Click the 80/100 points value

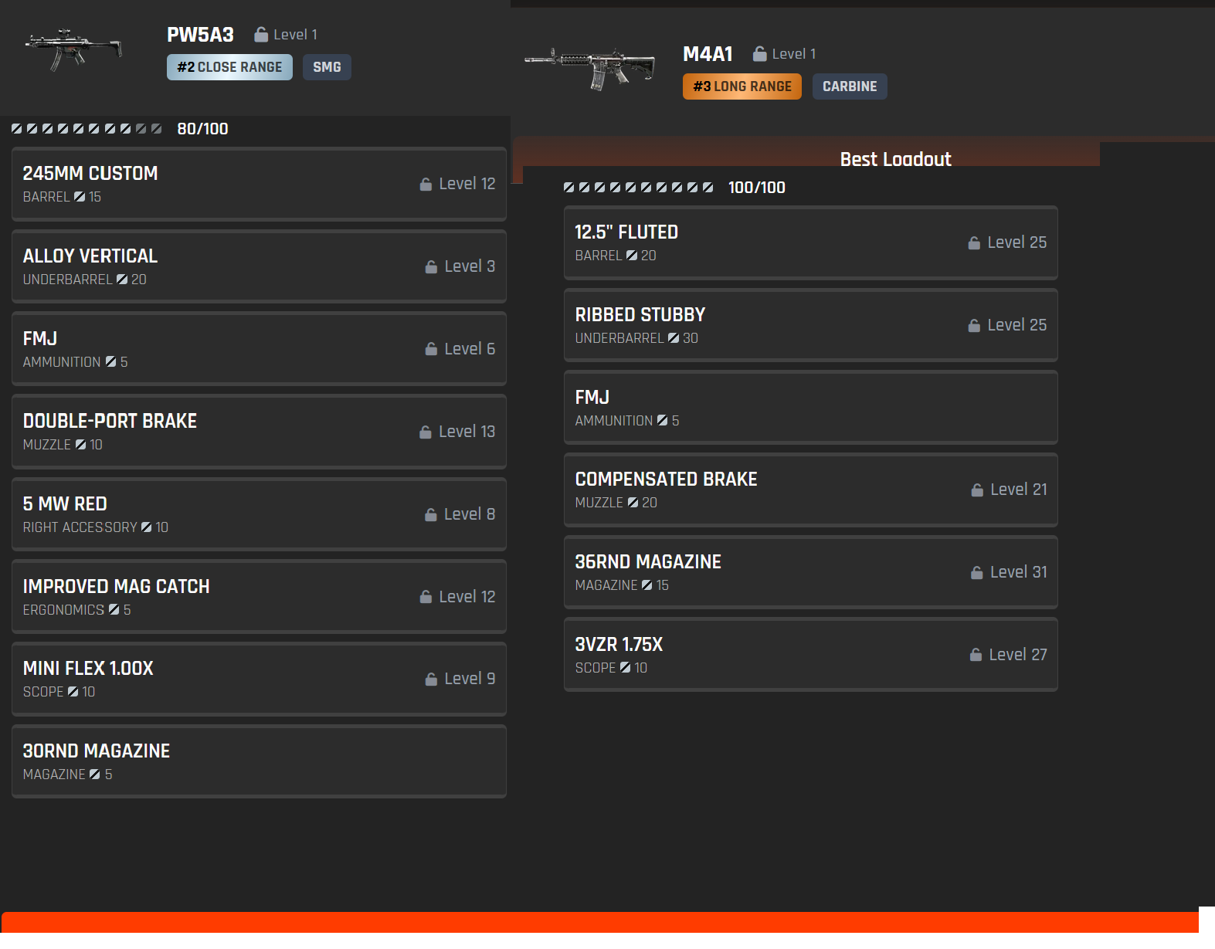pyautogui.click(x=202, y=129)
